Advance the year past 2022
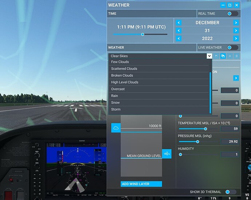251x200 pixels. pyautogui.click(x=236, y=38)
